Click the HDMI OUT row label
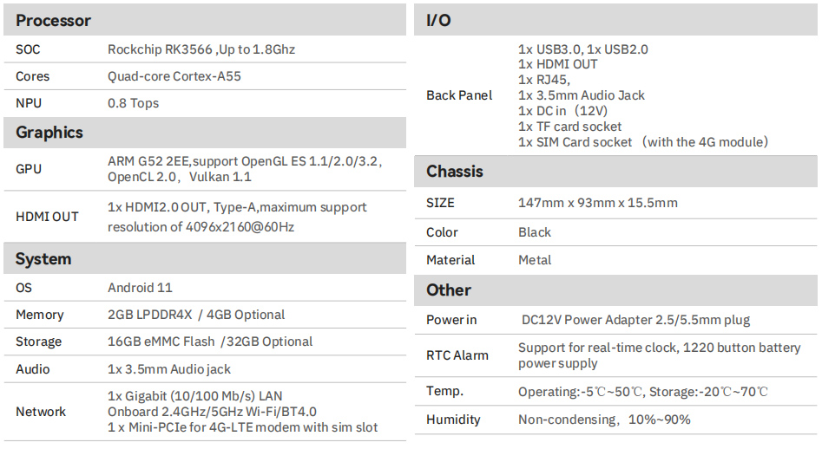This screenshot has width=822, height=449. click(47, 217)
